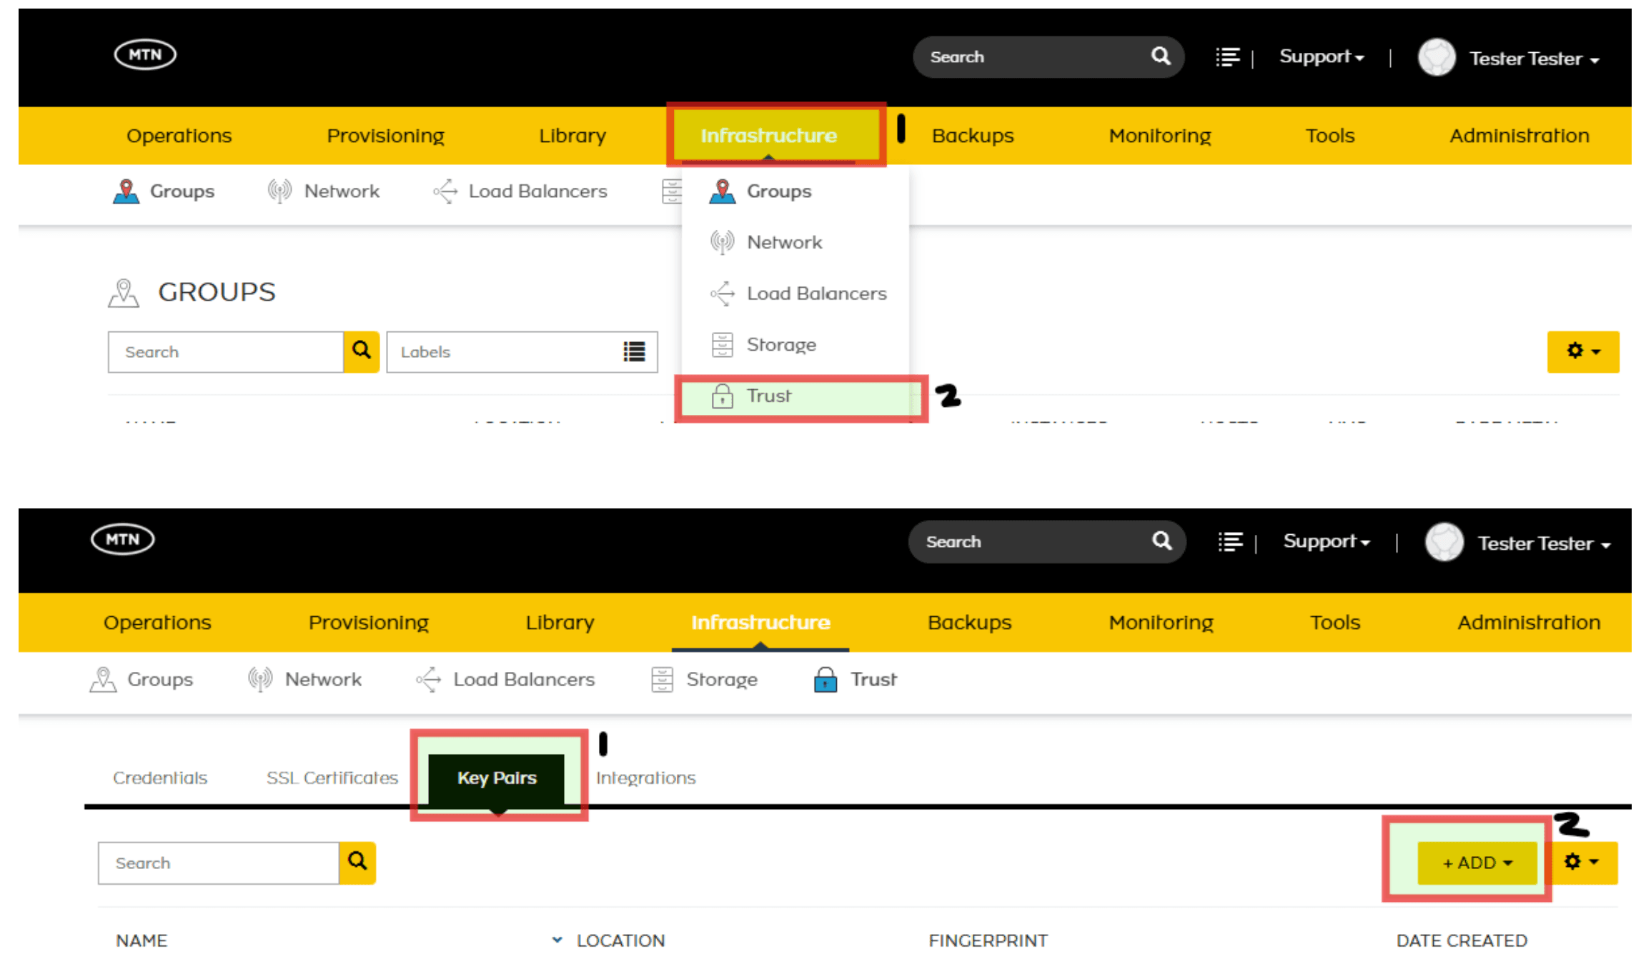Screen dimensions: 1651x974
Task: Open gear settings dropdown on Groups page
Action: point(1583,351)
